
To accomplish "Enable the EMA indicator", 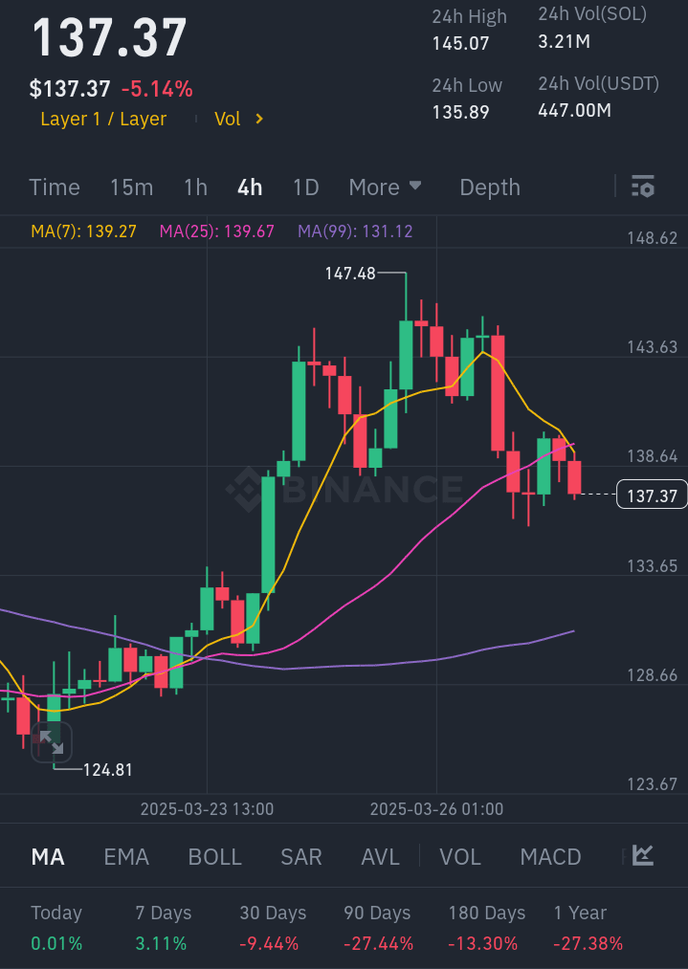I will [126, 856].
